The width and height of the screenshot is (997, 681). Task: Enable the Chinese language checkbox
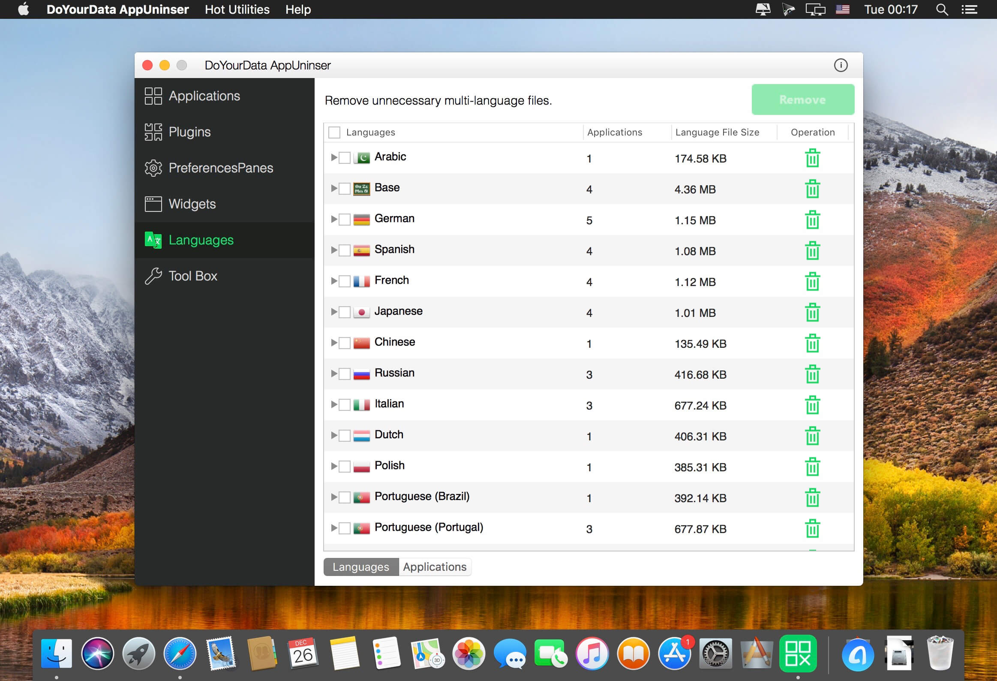tap(345, 343)
